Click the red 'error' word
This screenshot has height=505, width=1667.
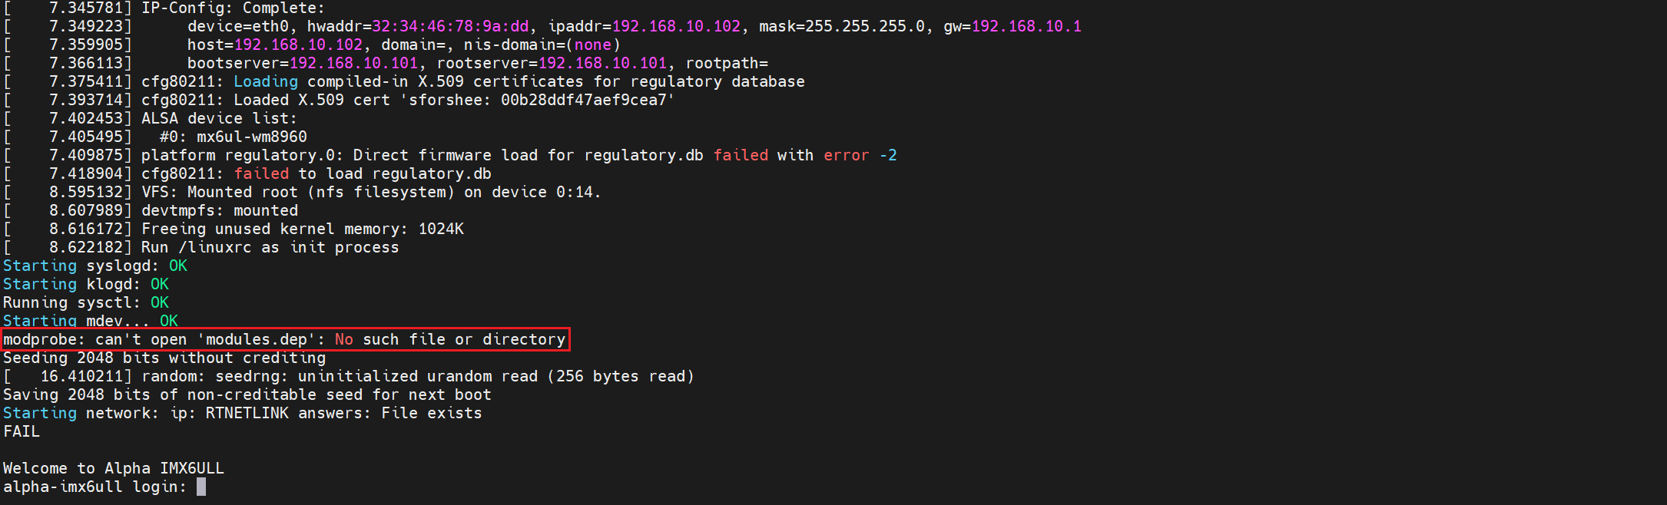(x=846, y=155)
